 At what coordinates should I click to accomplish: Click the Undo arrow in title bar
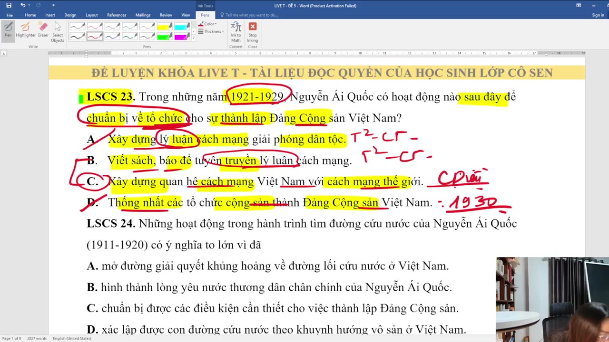(22, 5)
